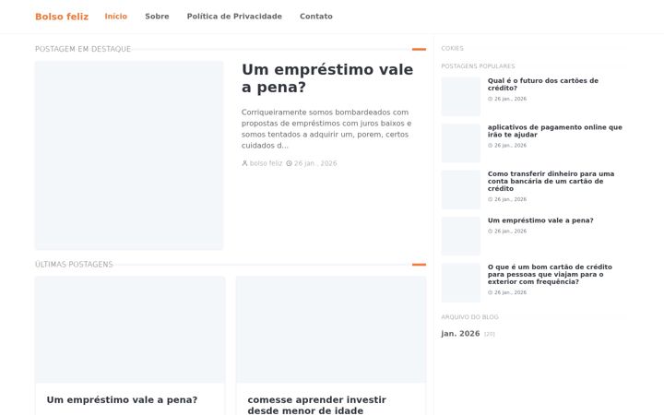This screenshot has height=415, width=664.
Task: Open thumbnail of aplicativos de pagamento post
Action: pyautogui.click(x=461, y=143)
